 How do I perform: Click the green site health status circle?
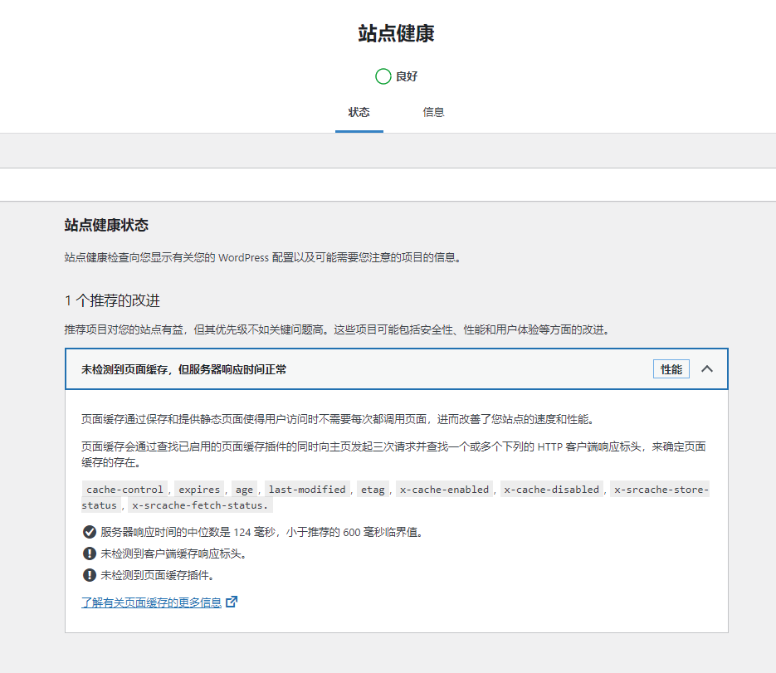(x=383, y=76)
